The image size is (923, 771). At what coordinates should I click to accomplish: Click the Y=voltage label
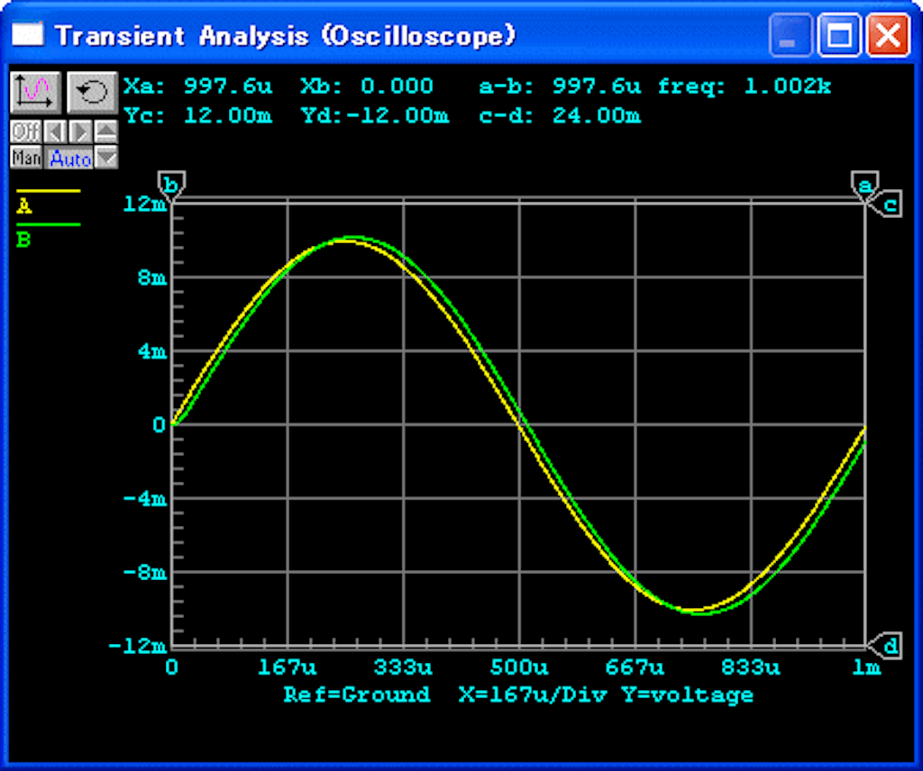click(x=688, y=694)
